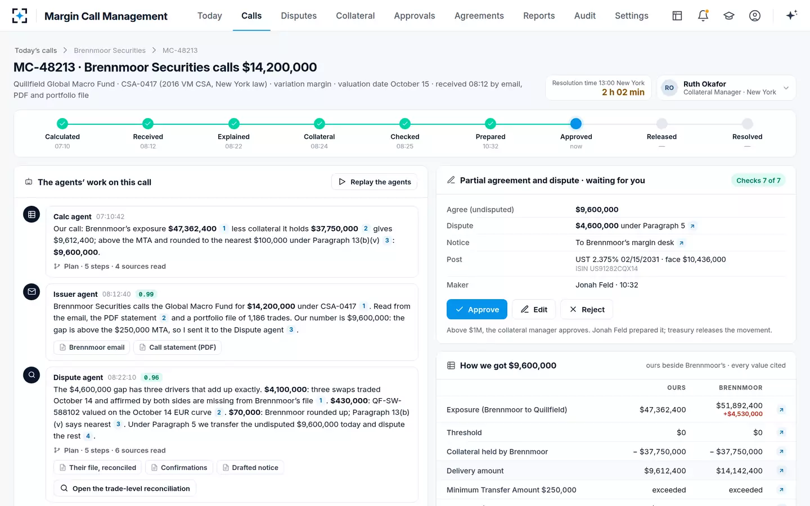Switch to the Today tab

tap(210, 16)
